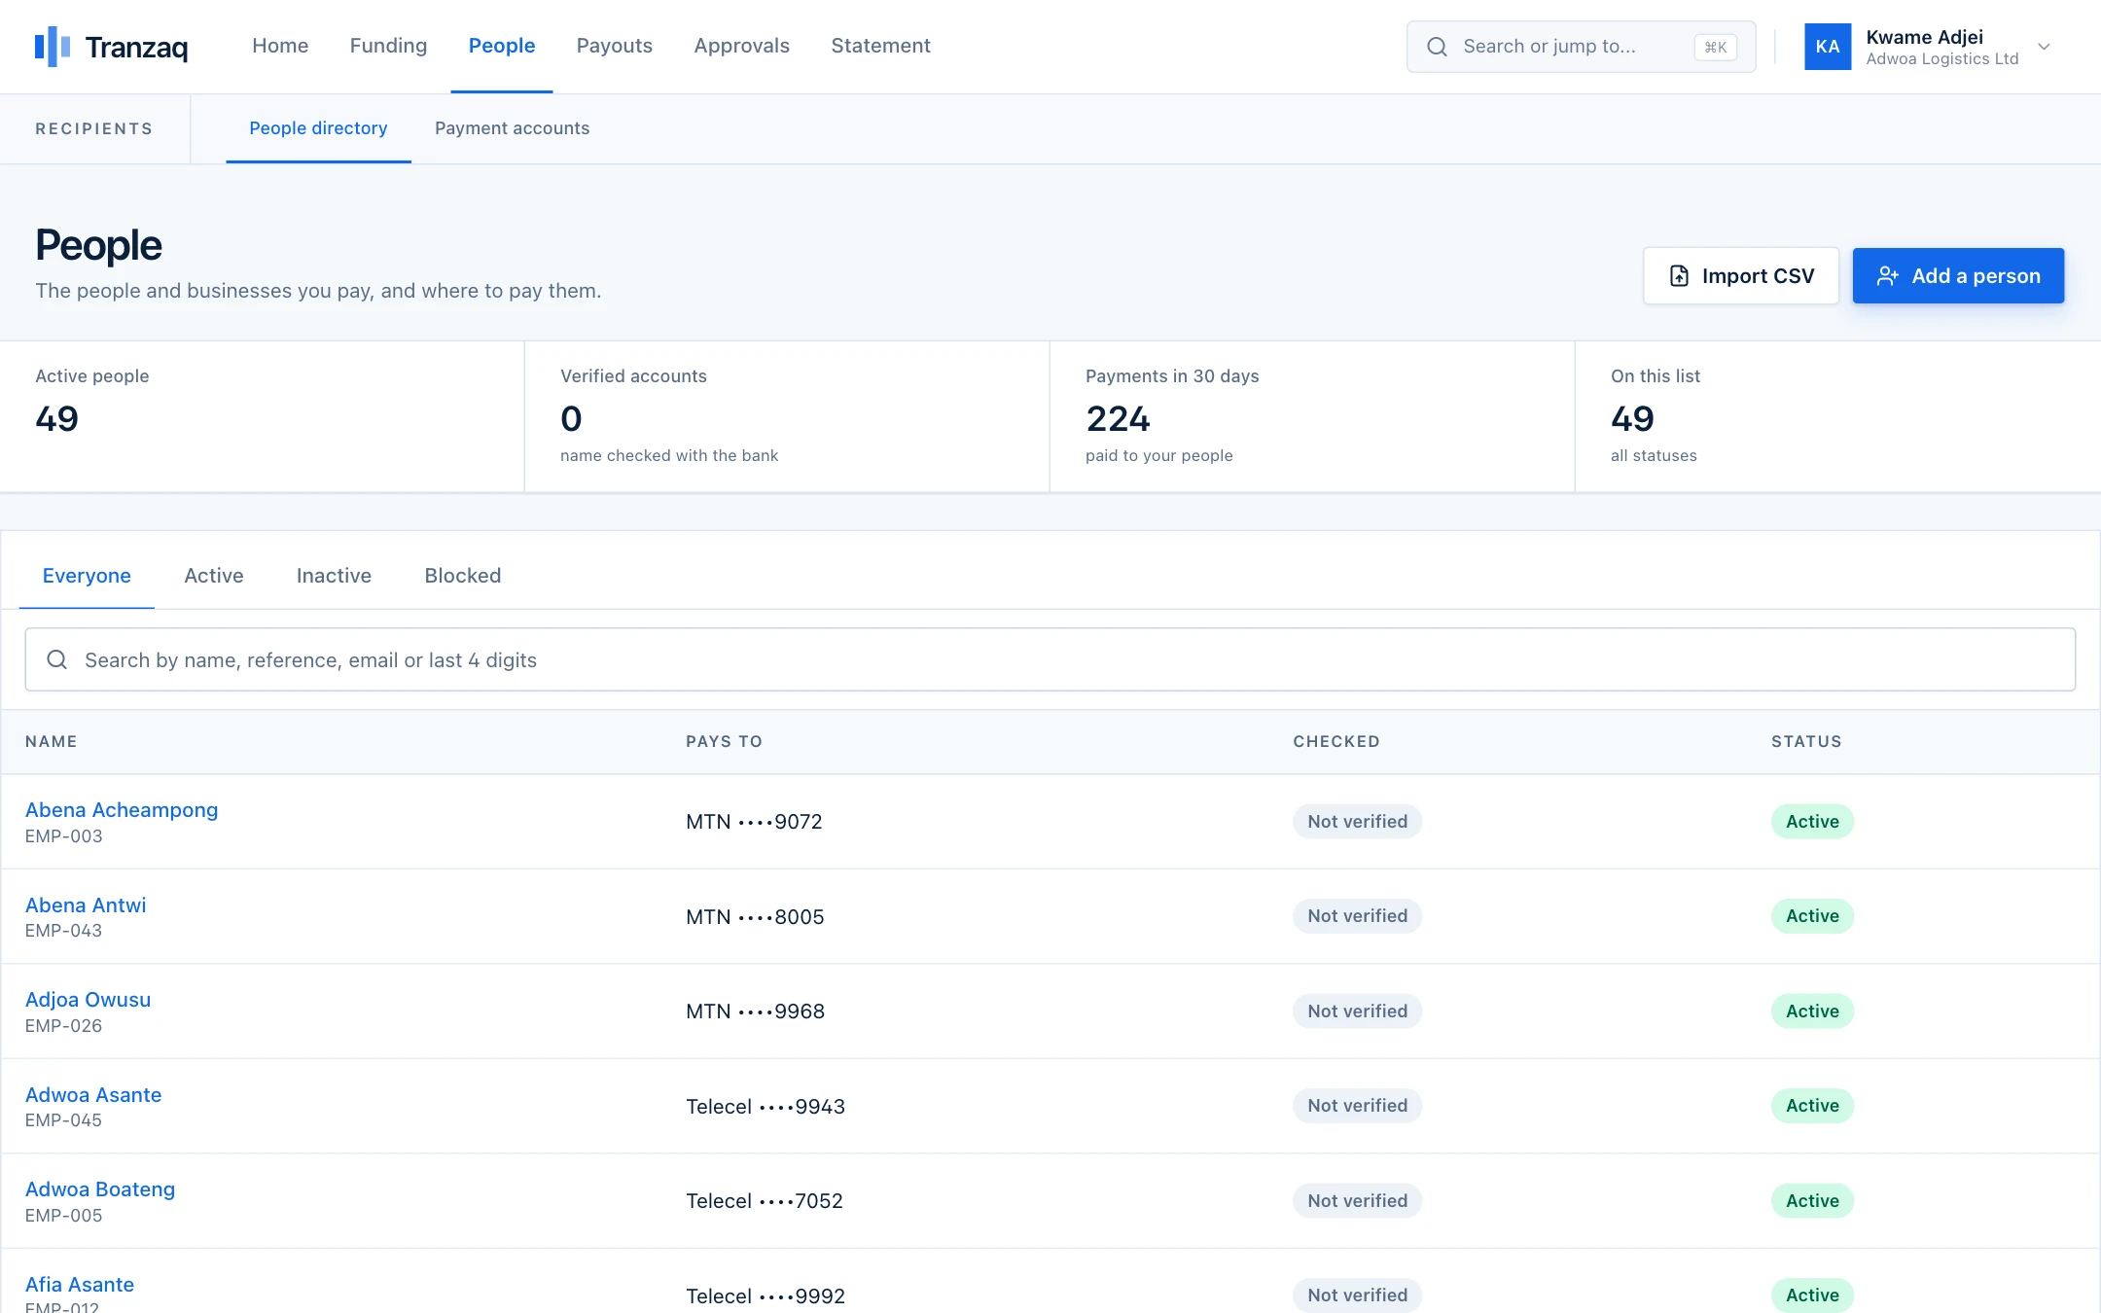Select the People directory tab
2101x1313 pixels.
318,128
